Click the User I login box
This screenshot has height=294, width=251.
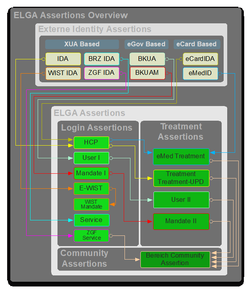(x=91, y=158)
